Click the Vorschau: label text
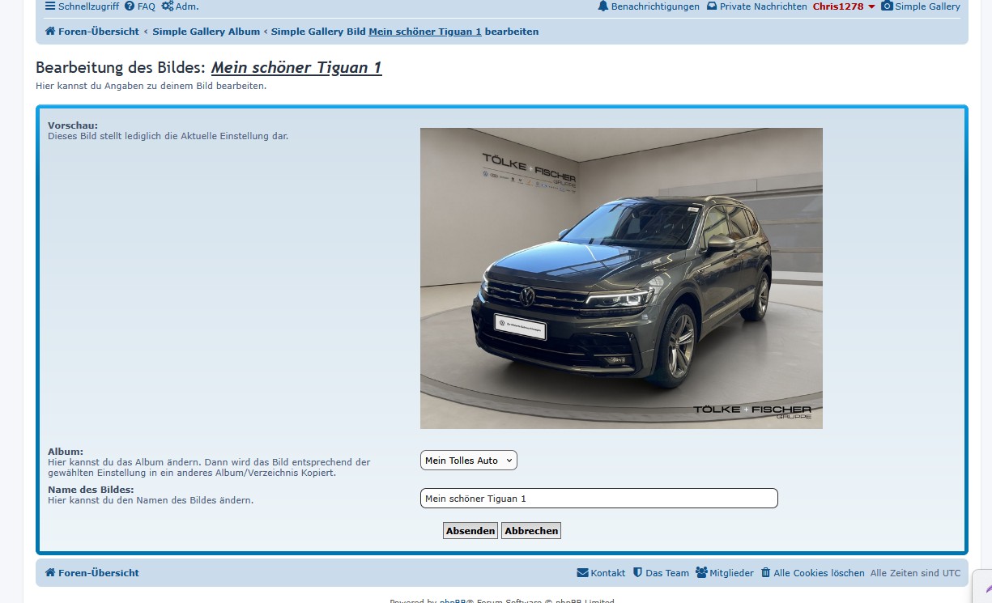The width and height of the screenshot is (992, 603). (73, 125)
